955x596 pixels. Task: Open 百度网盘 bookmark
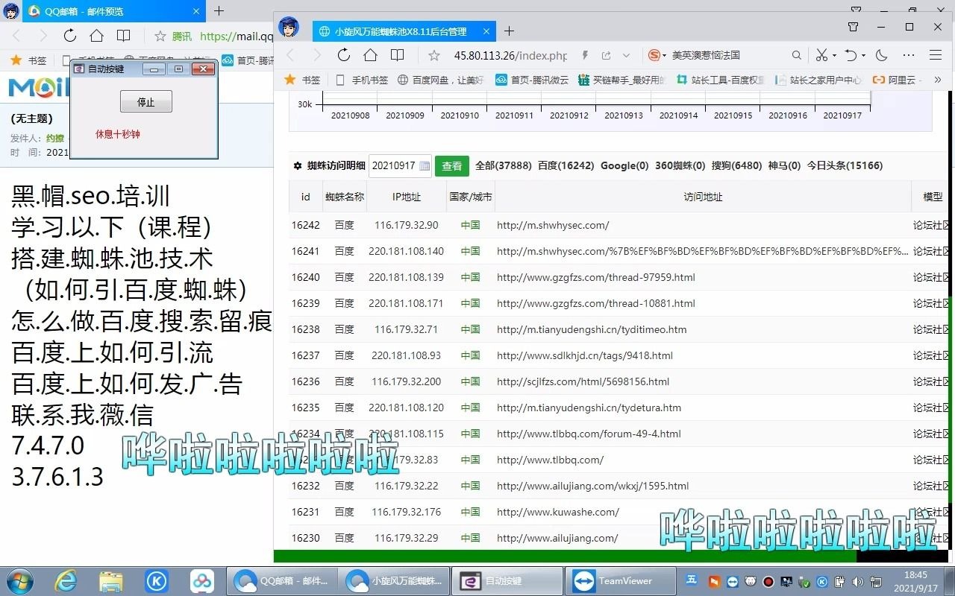[x=440, y=80]
